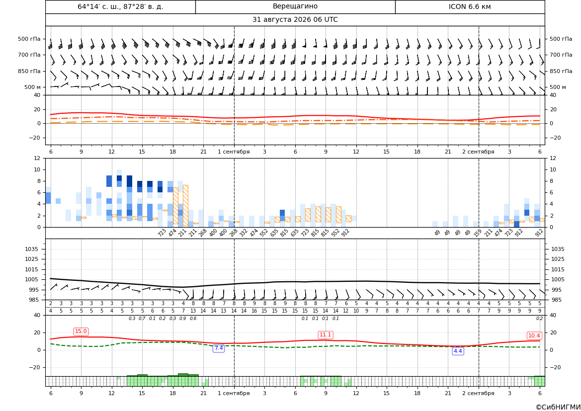Viewport: 581px width, 411px height.
Task: Click 1 сентября on the bottom time axis
Action: click(x=234, y=393)
